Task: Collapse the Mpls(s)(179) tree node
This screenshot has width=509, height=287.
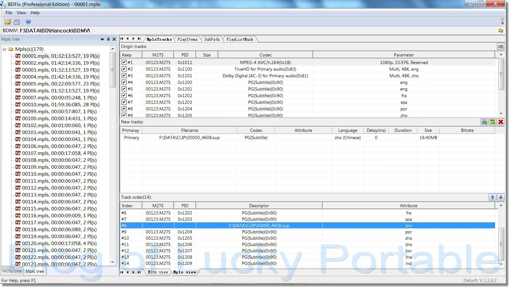Action: click(4, 49)
